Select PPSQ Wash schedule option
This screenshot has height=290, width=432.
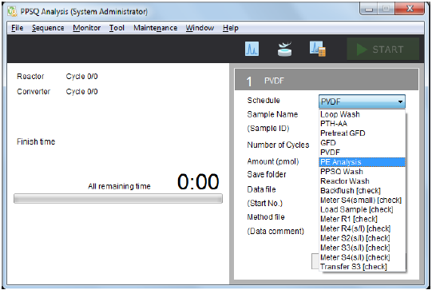[362, 172]
